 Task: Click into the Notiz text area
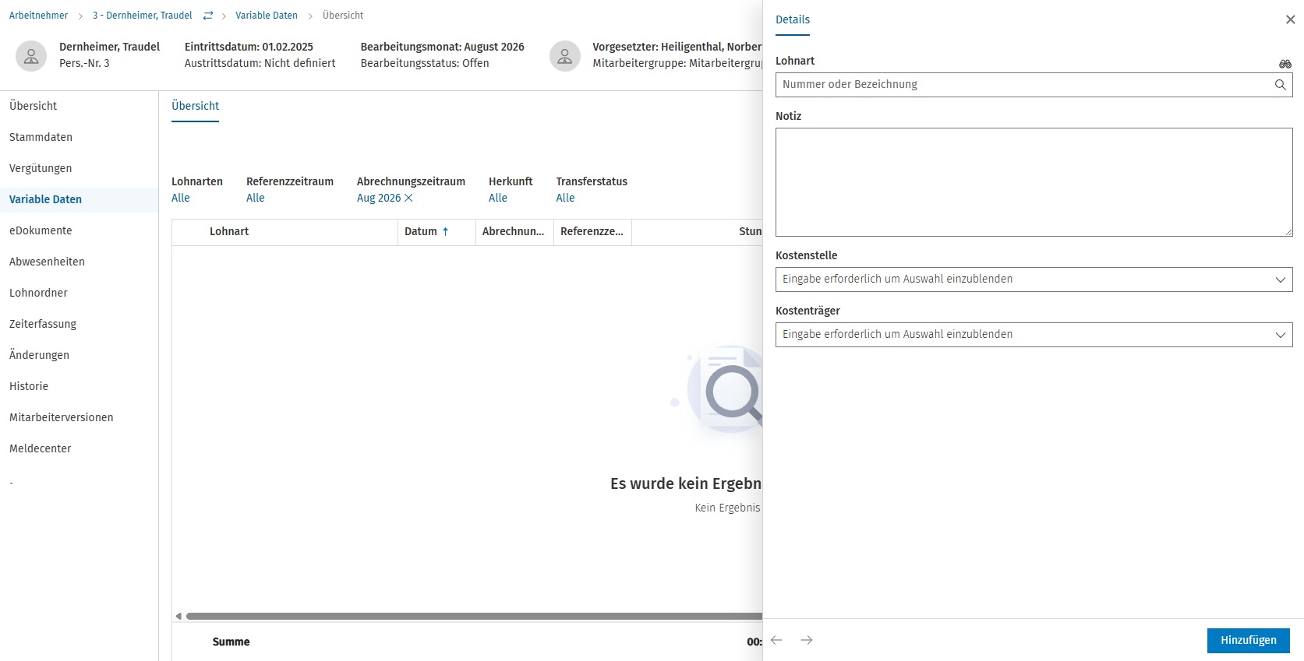[1034, 182]
